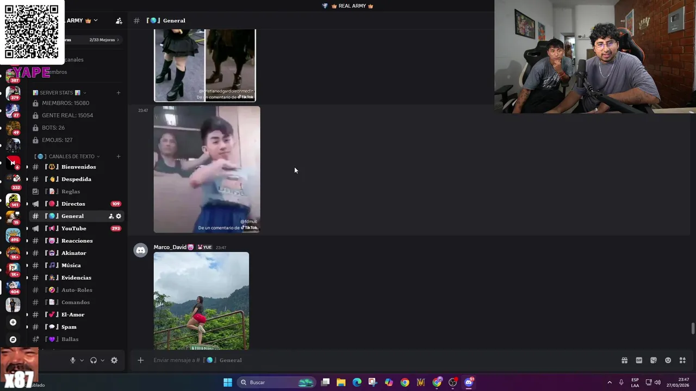Open File Explorer from the taskbar
Screen dimensions: 696x391
click(x=341, y=382)
